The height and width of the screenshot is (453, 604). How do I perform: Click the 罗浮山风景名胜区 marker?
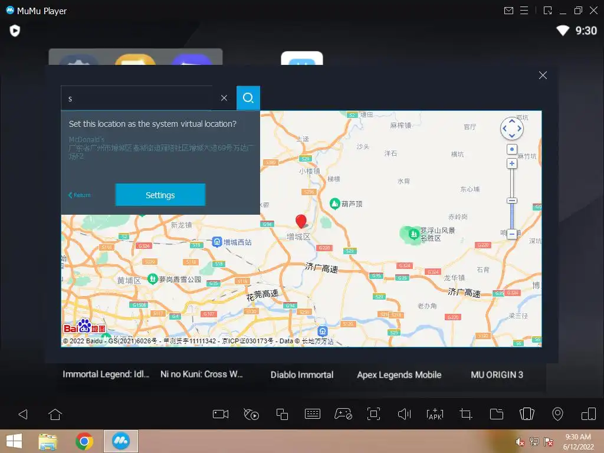click(413, 234)
